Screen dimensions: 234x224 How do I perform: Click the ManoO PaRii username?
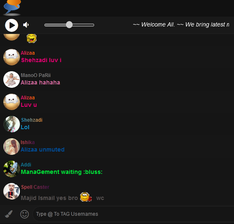[x=36, y=75]
